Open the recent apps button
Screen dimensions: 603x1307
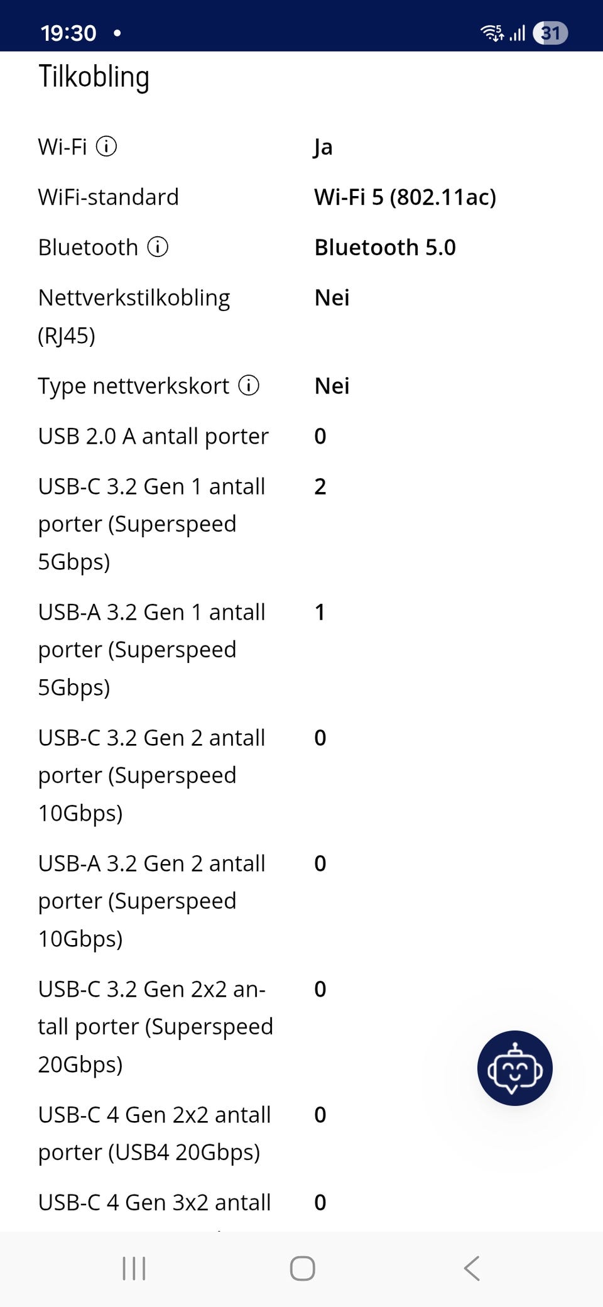pos(134,1268)
